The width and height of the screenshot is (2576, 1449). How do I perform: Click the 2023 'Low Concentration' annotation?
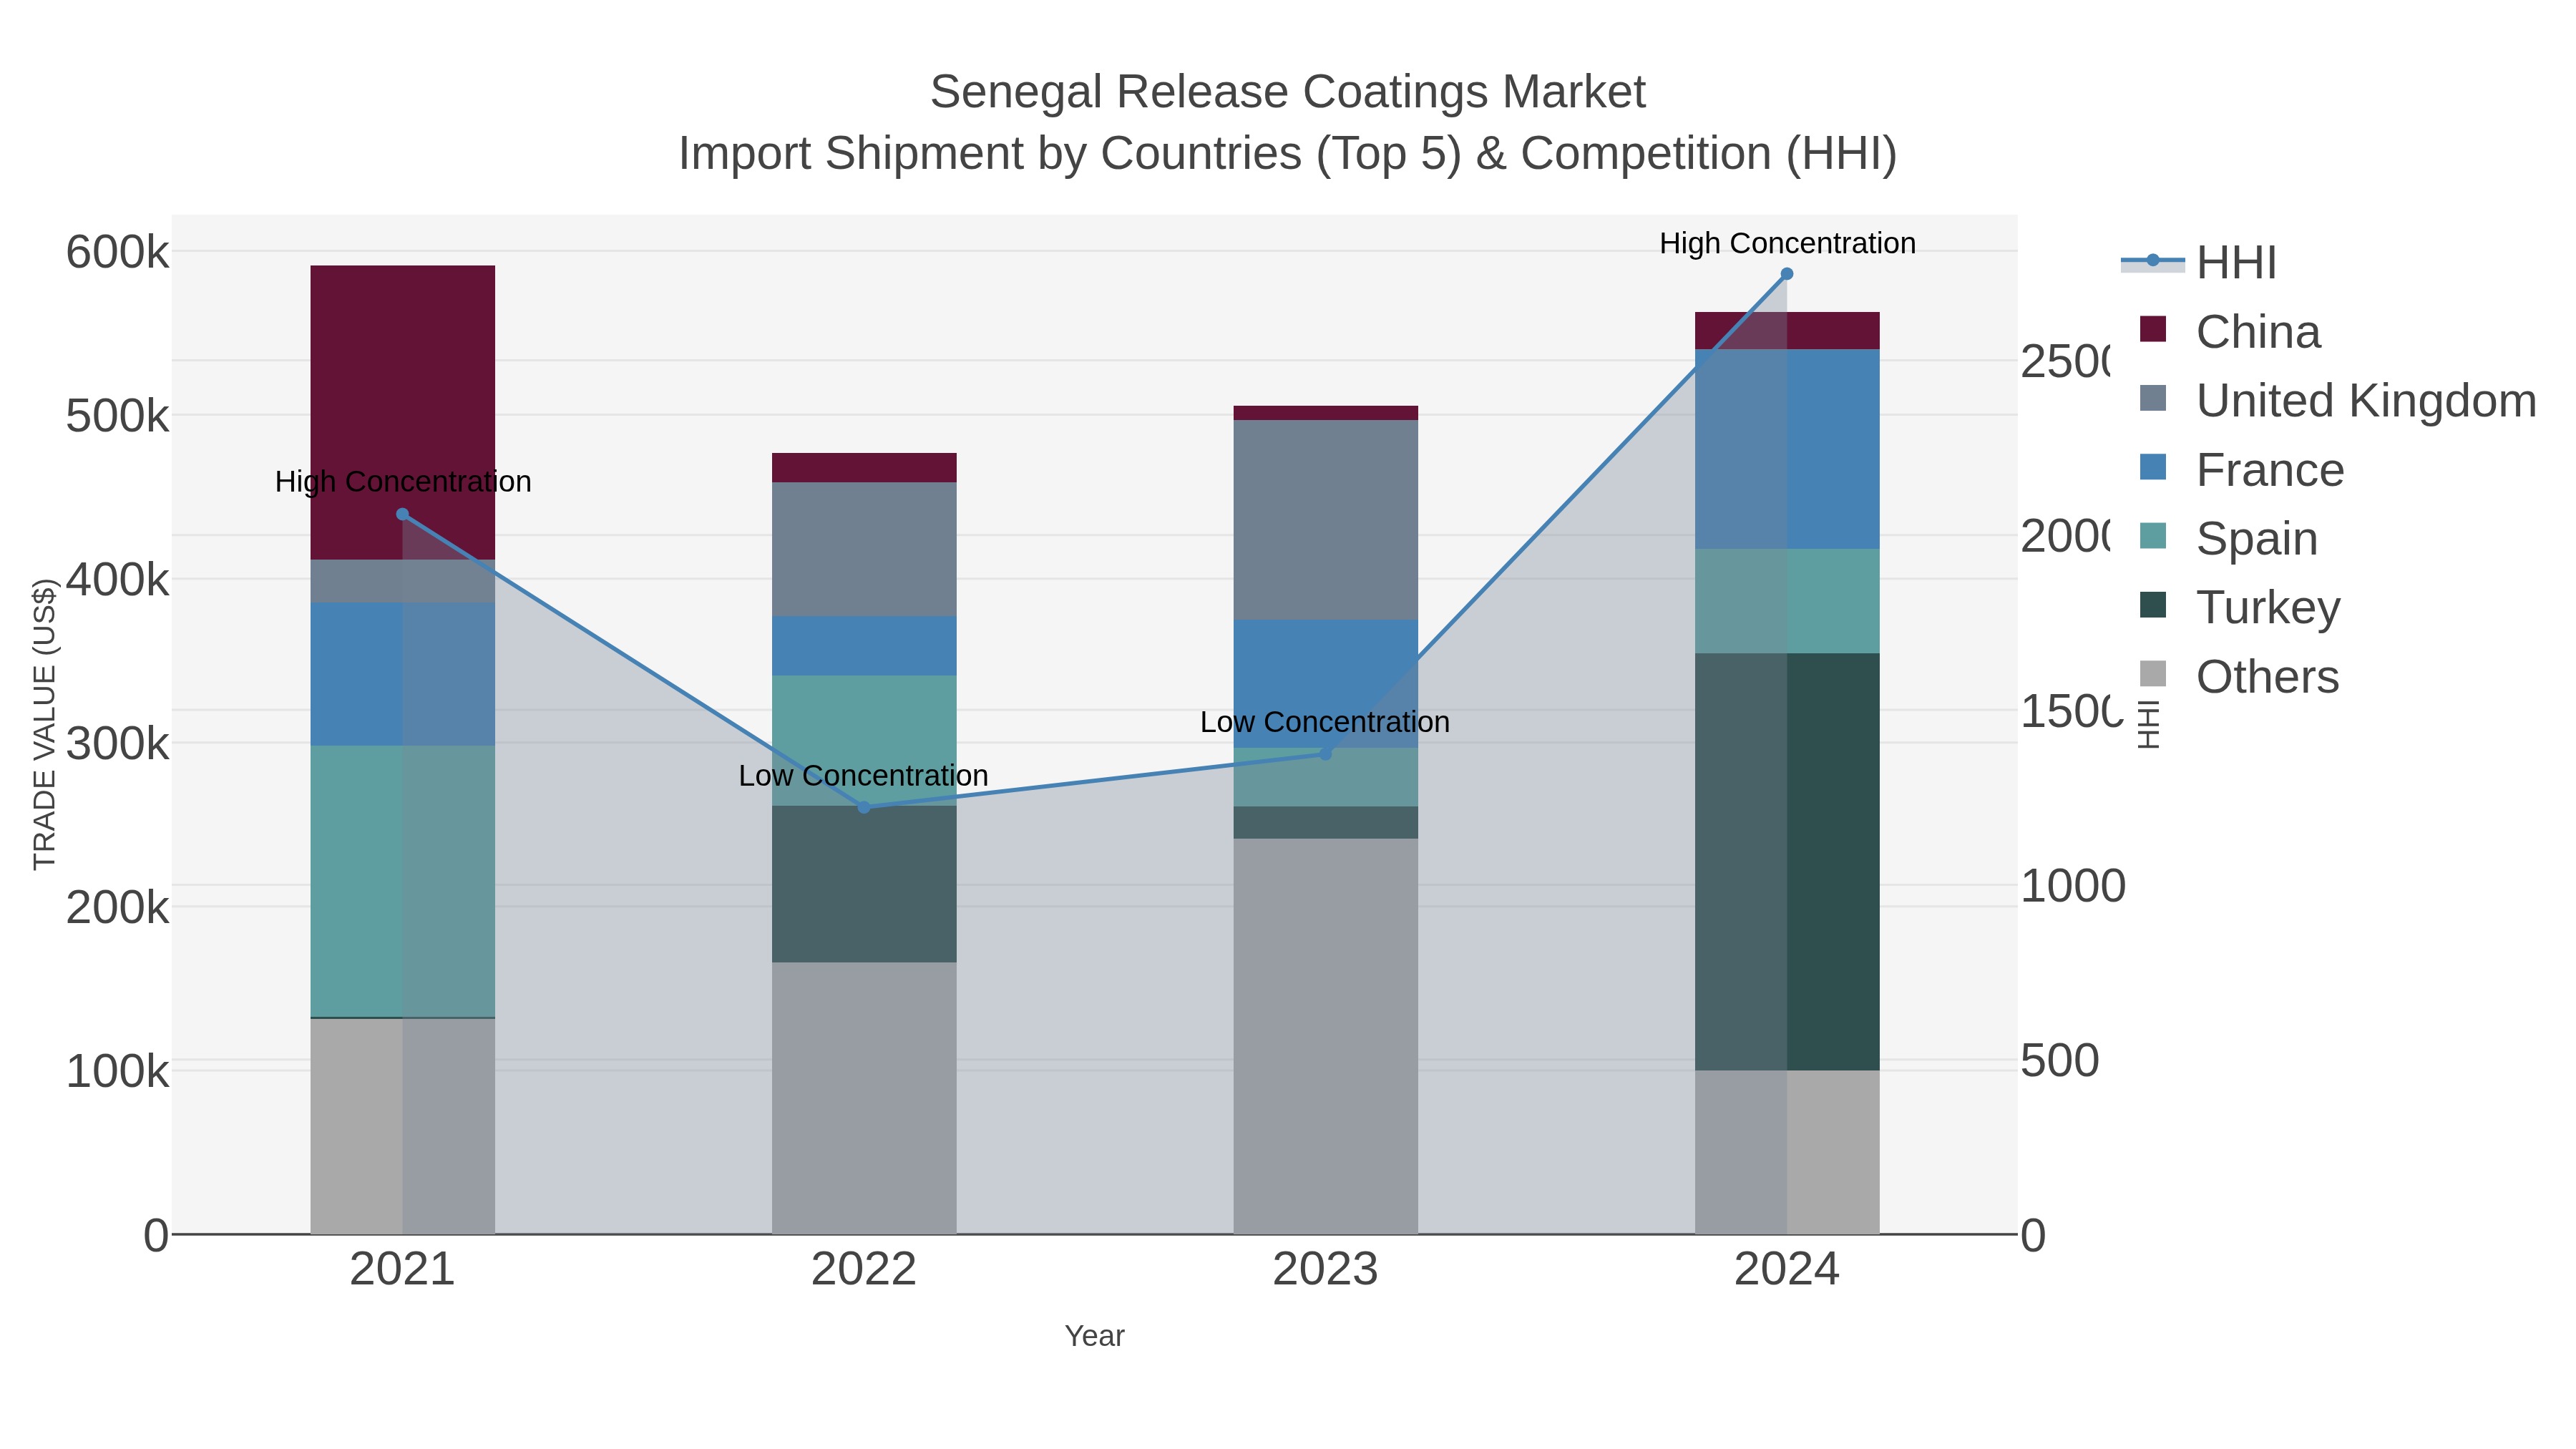1325,721
